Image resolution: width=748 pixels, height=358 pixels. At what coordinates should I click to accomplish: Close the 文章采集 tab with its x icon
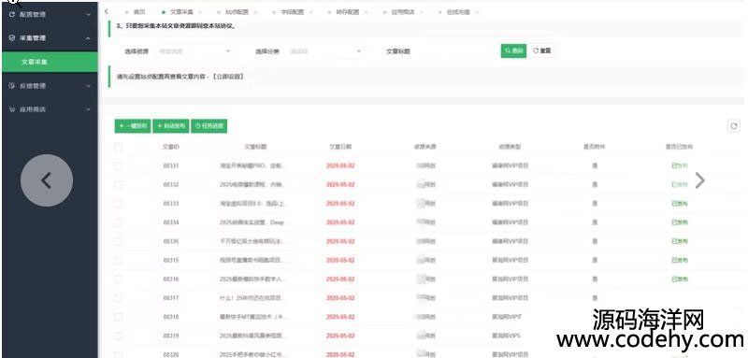tap(199, 12)
